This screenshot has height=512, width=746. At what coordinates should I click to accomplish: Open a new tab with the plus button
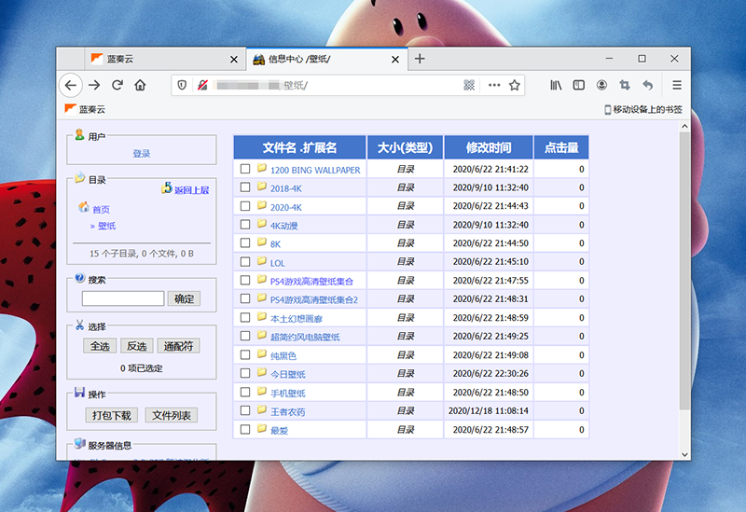420,59
